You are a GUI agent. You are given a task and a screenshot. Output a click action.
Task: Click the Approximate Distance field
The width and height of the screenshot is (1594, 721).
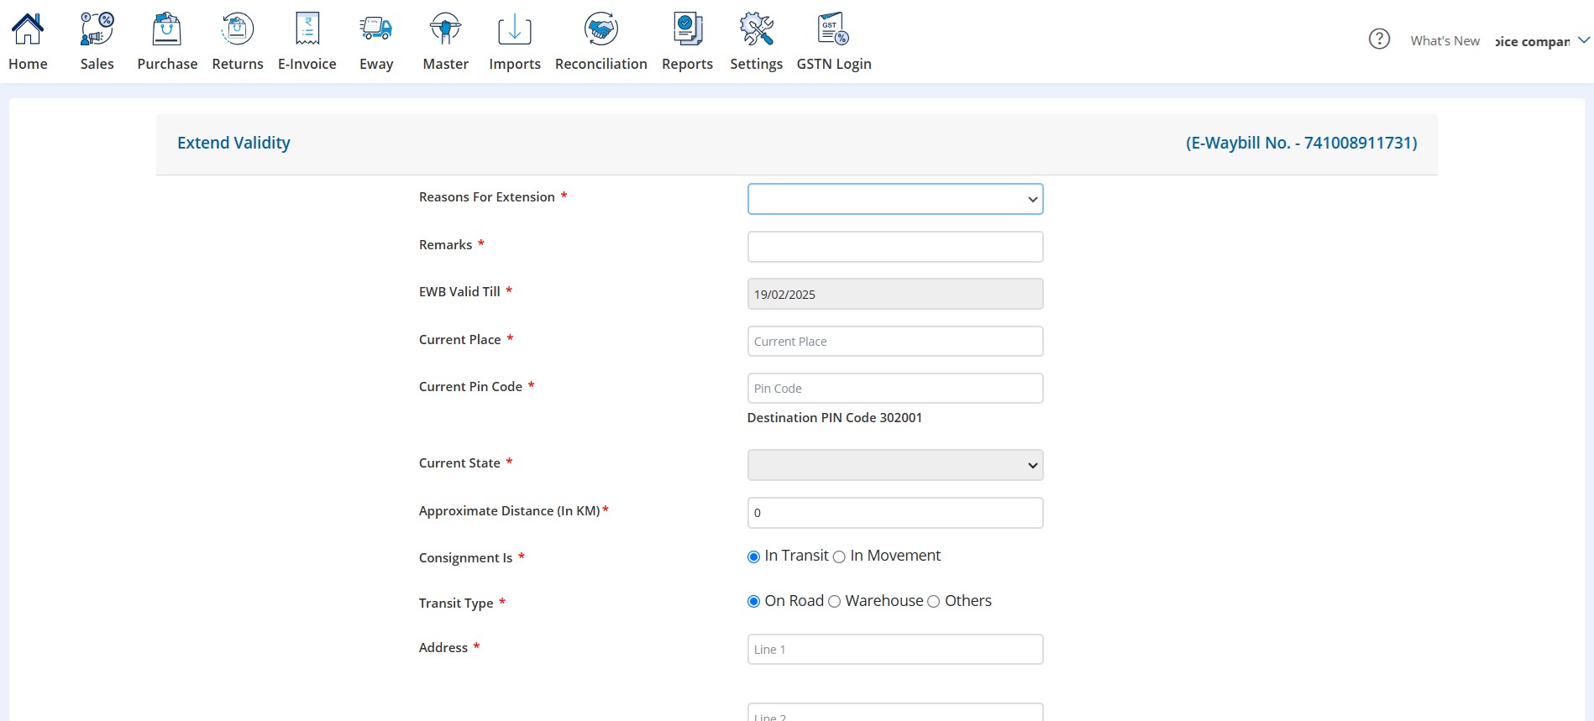[x=895, y=513]
